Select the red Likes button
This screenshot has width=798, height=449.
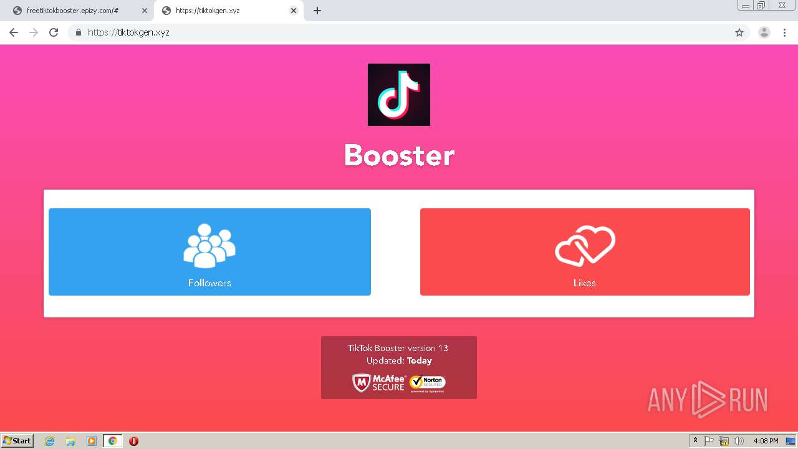click(x=585, y=252)
